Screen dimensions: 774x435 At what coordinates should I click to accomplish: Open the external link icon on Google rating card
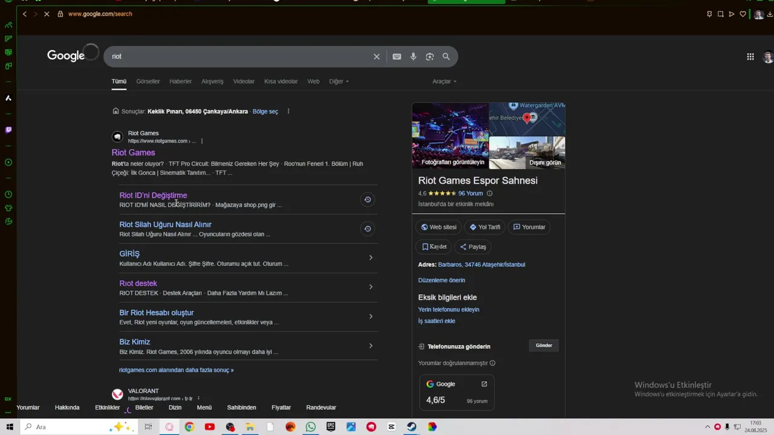[x=484, y=384]
